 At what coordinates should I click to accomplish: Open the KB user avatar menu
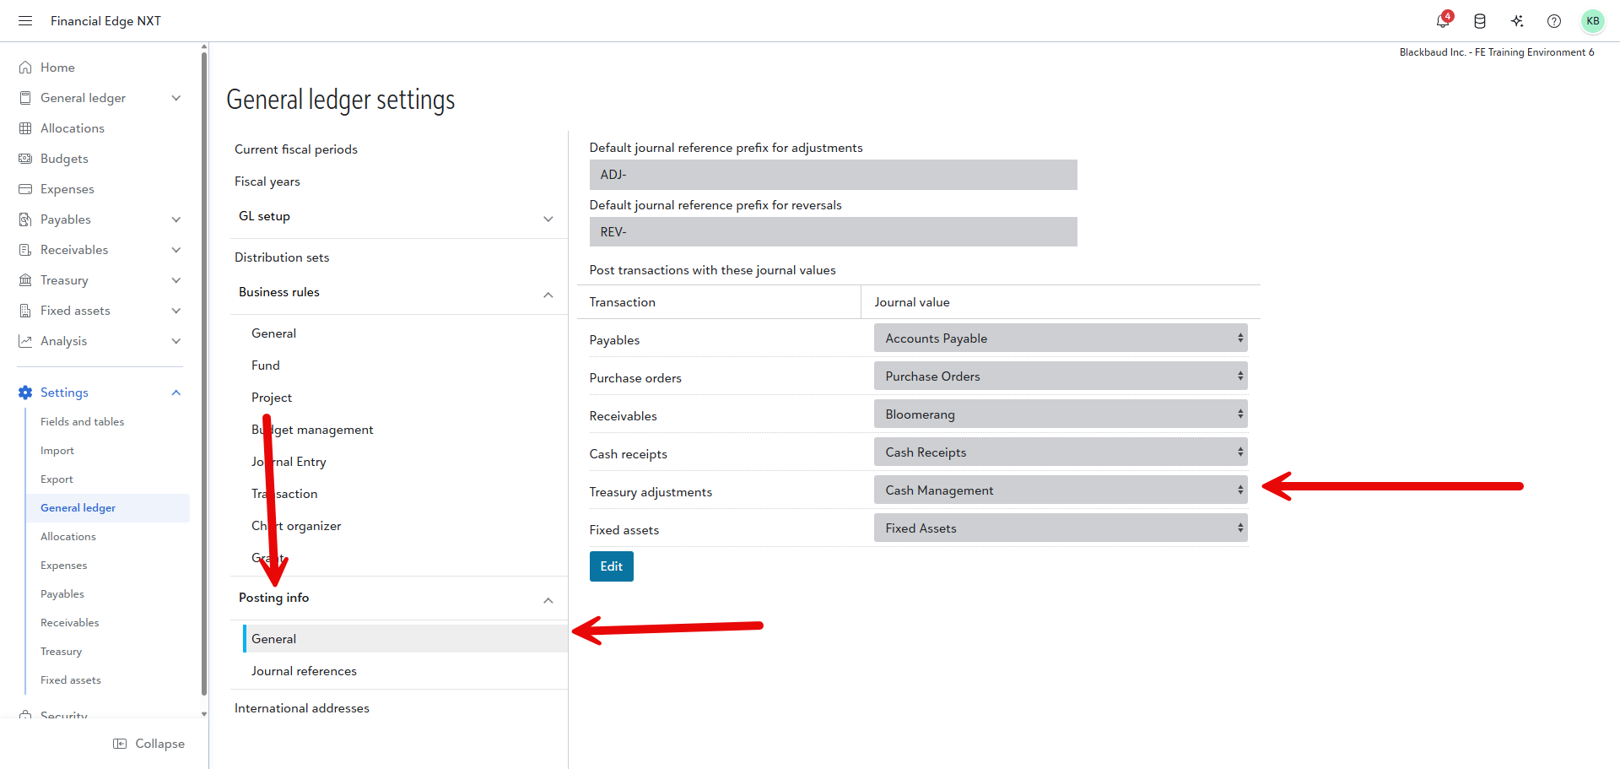point(1593,21)
